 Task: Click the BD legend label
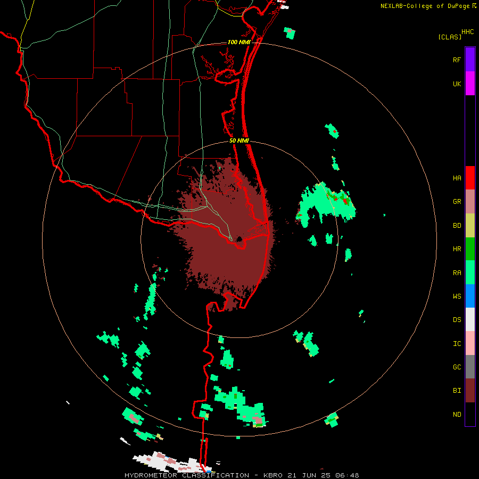coord(457,226)
